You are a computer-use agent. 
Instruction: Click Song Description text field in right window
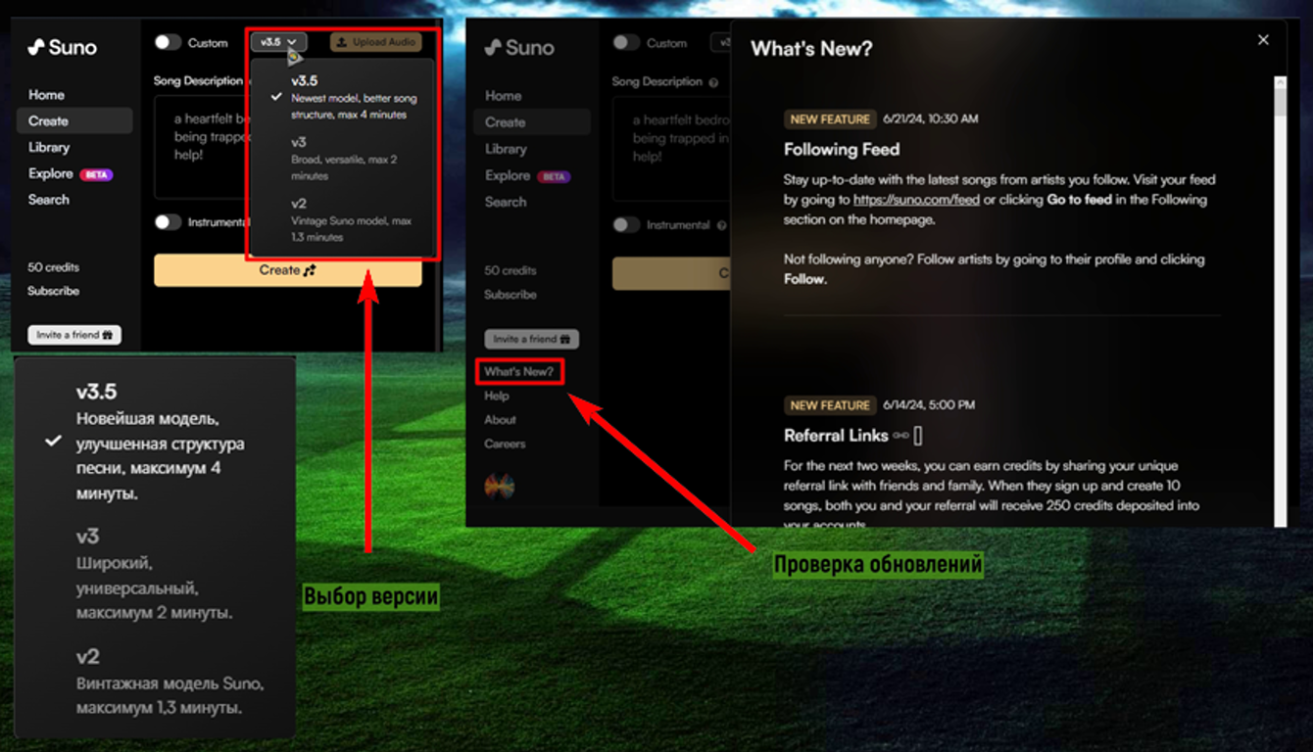tap(669, 149)
